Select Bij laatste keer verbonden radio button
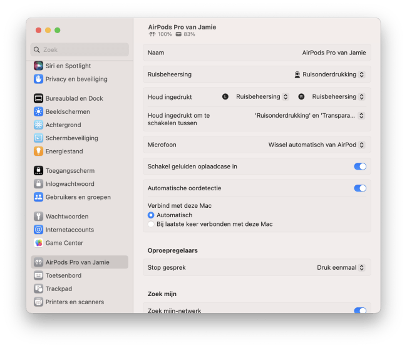The image size is (407, 348). pos(151,224)
